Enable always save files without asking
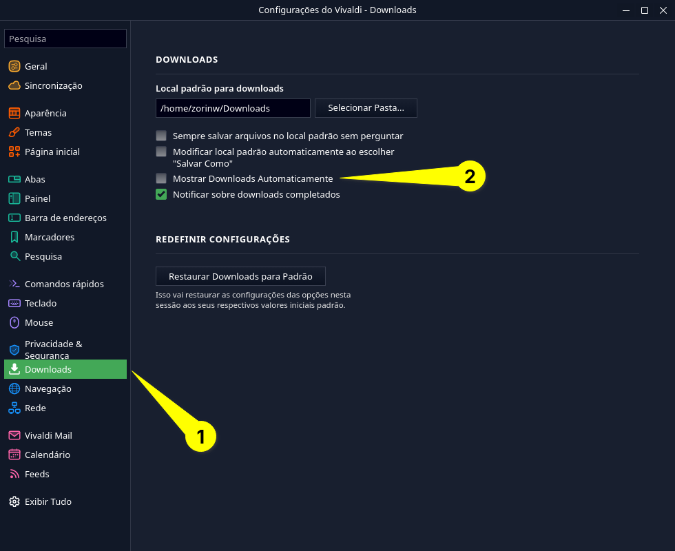 pos(161,136)
